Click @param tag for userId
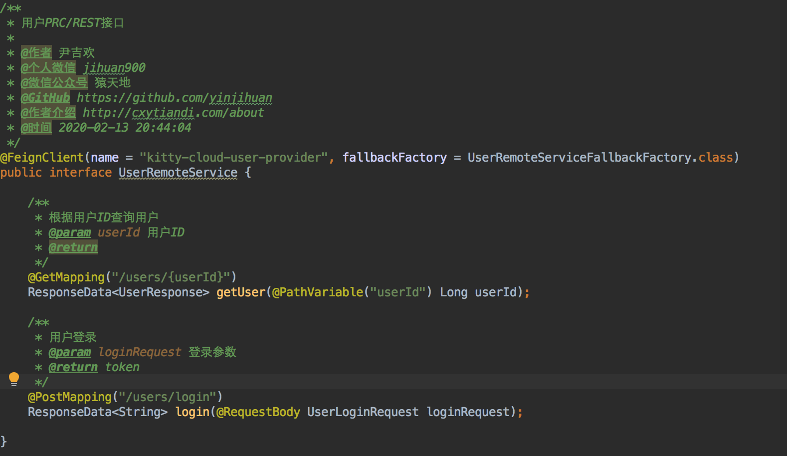787x456 pixels. point(70,232)
